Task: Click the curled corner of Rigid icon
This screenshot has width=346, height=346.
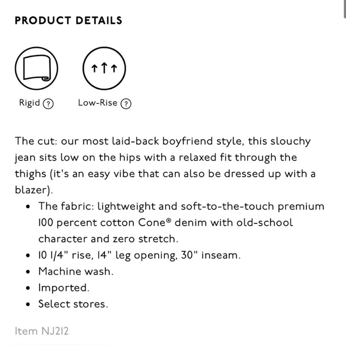Action: (x=46, y=78)
